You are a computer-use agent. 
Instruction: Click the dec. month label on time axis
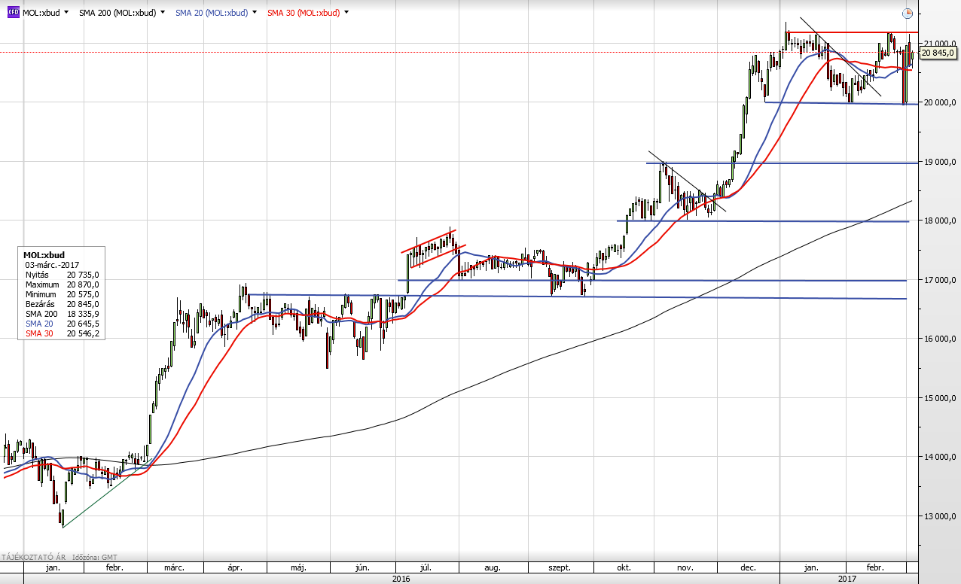click(x=749, y=568)
